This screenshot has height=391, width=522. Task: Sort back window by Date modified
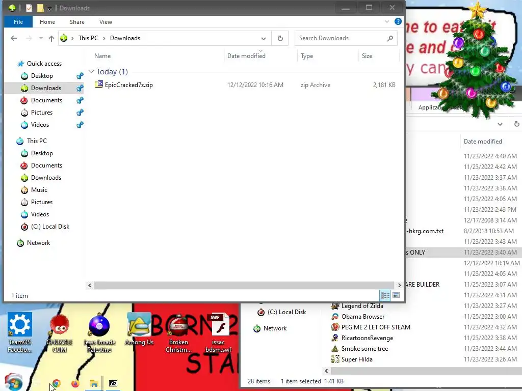pyautogui.click(x=483, y=142)
